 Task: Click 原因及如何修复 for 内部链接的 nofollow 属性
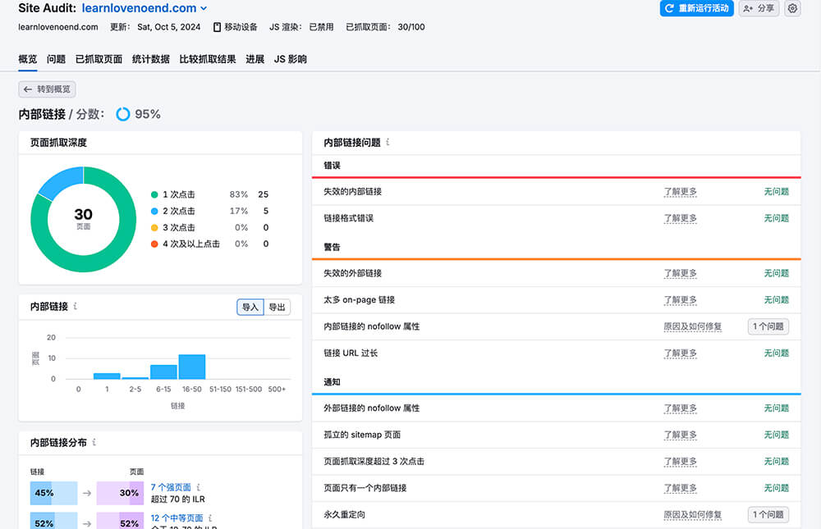pos(693,326)
